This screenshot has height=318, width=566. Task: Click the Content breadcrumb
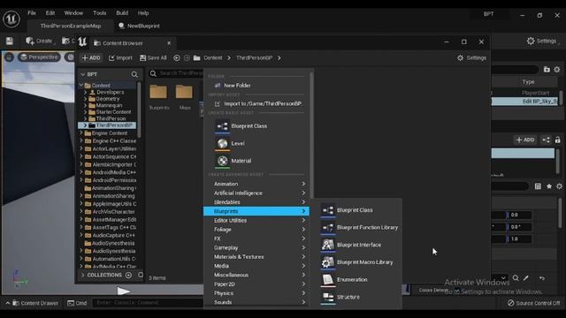[x=212, y=57]
